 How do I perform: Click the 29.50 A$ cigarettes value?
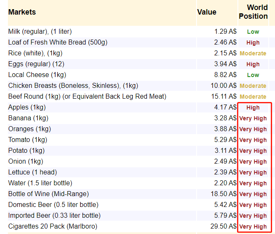pyautogui.click(x=224, y=227)
